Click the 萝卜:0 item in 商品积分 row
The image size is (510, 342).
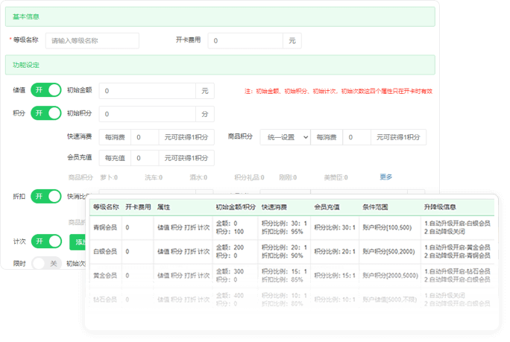click(x=109, y=177)
